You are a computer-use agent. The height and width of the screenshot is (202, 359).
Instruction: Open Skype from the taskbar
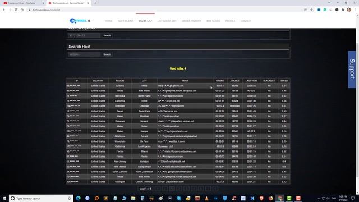click(x=179, y=198)
